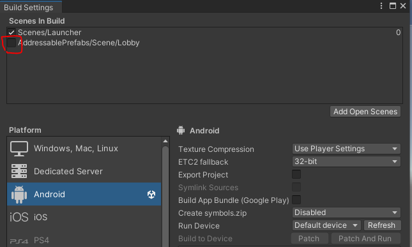
Task: Close the Build Settings window
Action: coord(403,6)
